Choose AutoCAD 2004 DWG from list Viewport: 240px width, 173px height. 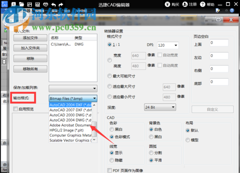pos(71,120)
